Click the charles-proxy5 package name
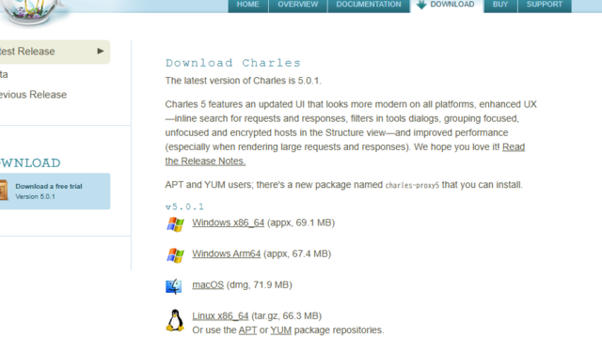 (x=412, y=186)
